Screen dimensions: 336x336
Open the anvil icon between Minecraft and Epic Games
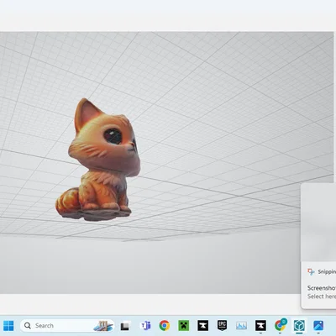point(202,326)
